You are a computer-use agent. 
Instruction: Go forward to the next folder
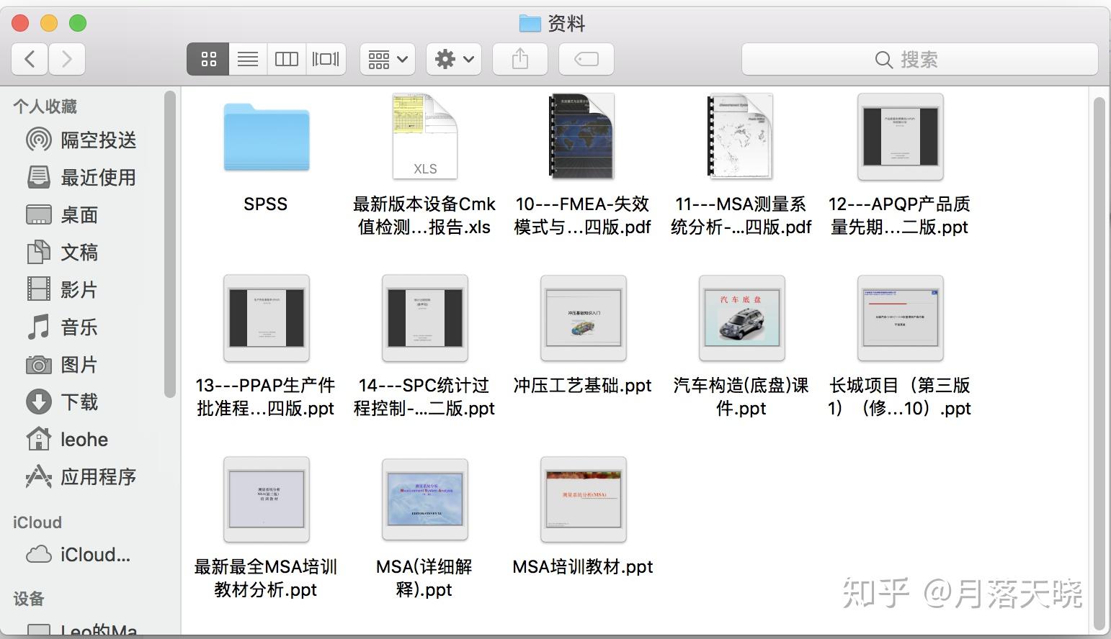[67, 59]
